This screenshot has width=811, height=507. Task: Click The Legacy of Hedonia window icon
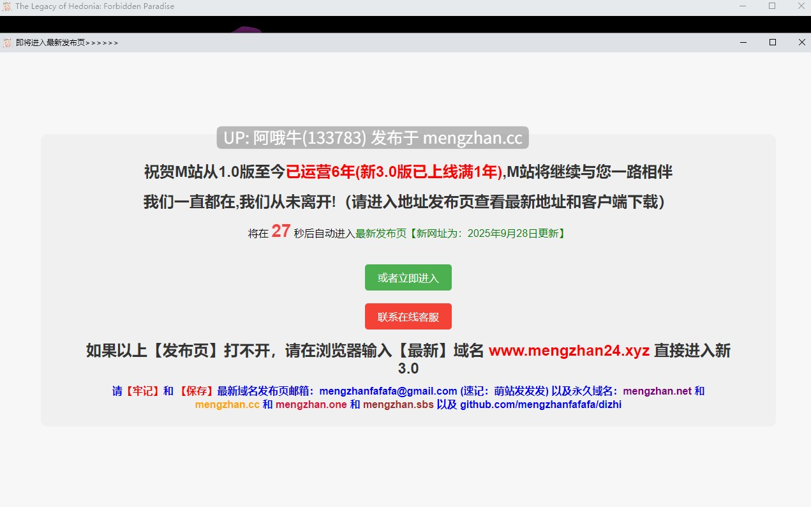coord(7,6)
